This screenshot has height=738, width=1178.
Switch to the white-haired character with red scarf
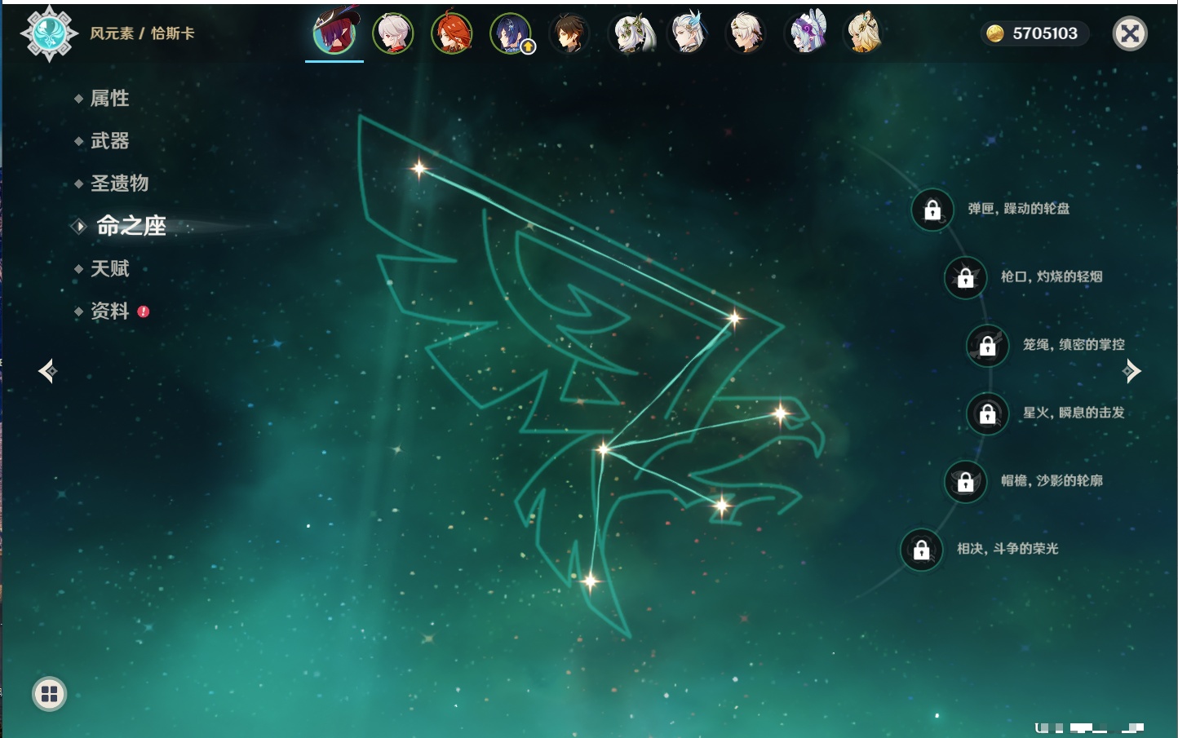393,33
